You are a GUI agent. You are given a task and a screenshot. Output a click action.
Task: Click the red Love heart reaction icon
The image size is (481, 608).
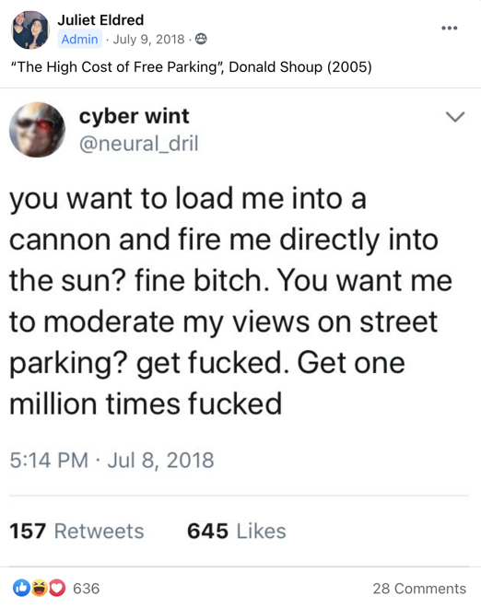point(57,588)
